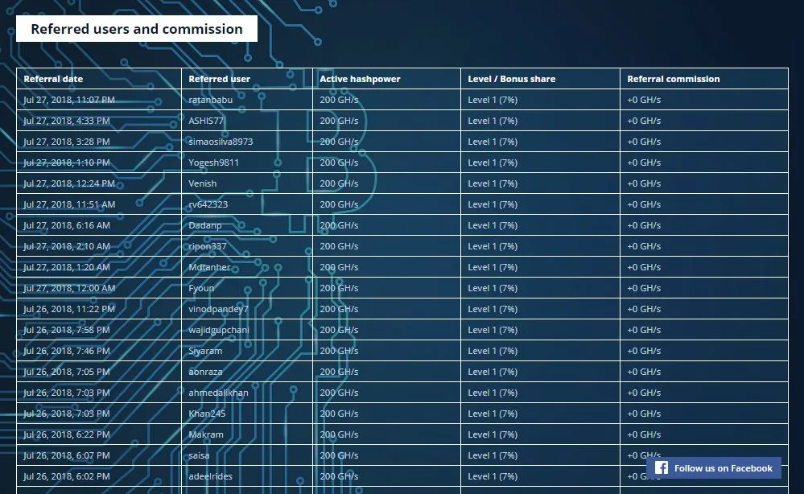Click date Jul 27, 2018, 11:51 AM
The width and height of the screenshot is (804, 494).
click(x=69, y=204)
